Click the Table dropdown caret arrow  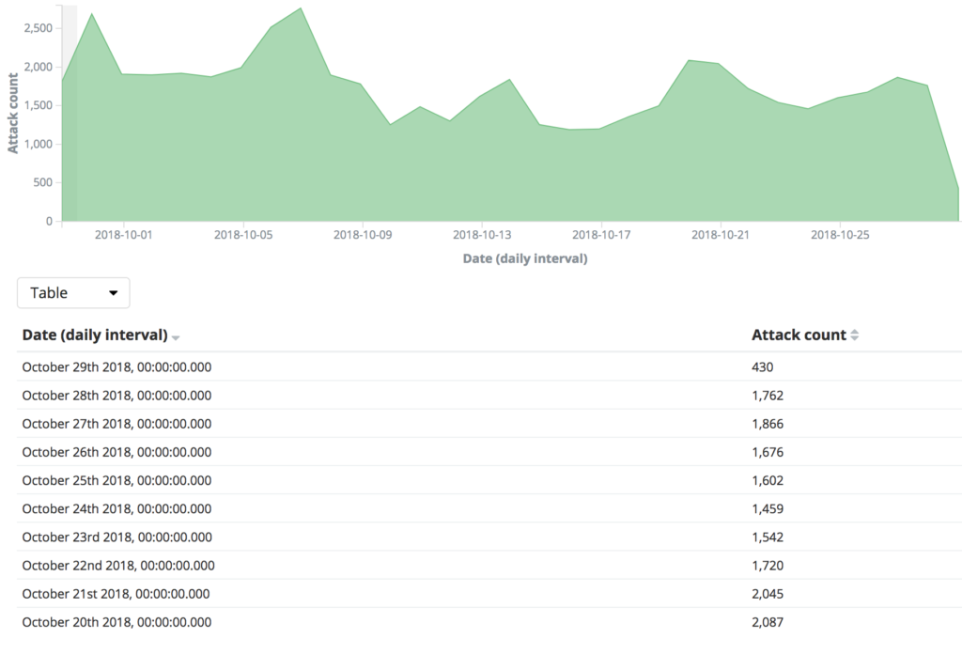coord(113,293)
